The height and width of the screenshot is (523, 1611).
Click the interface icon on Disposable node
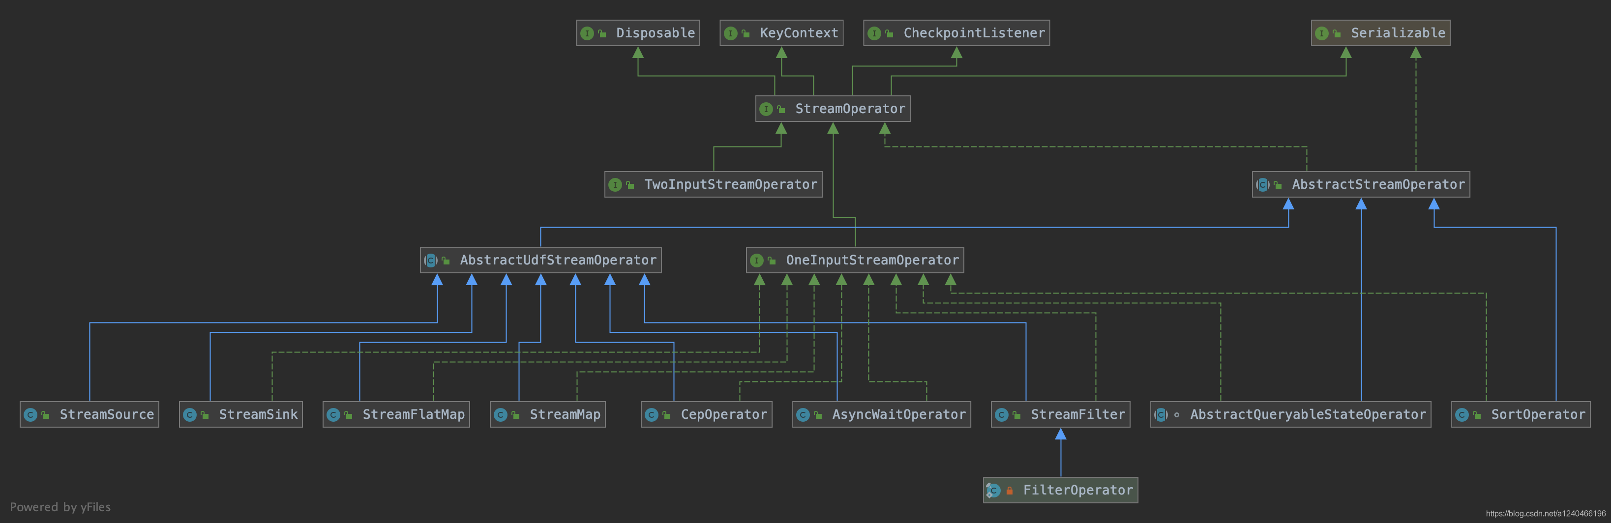click(x=587, y=33)
